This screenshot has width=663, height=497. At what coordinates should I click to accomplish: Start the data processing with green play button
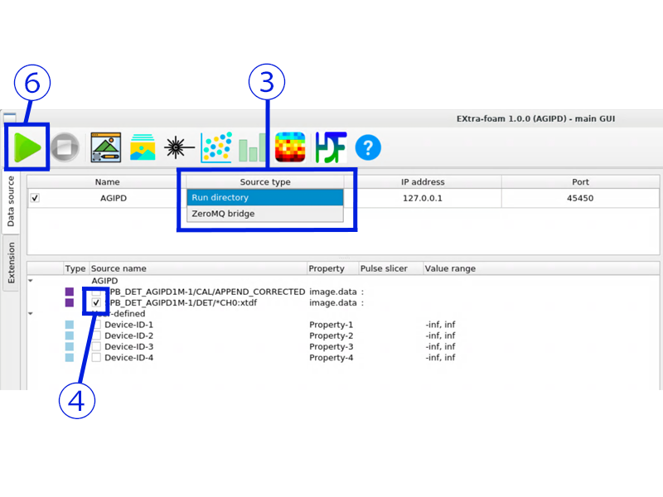[x=27, y=147]
